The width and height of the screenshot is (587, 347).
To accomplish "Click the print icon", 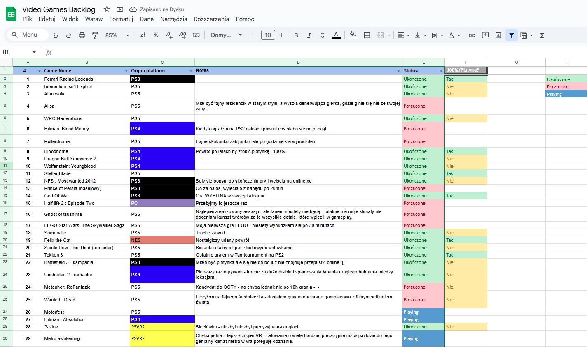I will tap(82, 35).
